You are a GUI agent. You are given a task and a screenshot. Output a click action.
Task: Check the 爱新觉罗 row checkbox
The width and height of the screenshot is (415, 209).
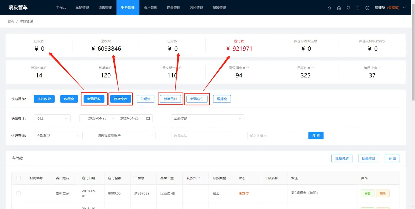[18, 193]
